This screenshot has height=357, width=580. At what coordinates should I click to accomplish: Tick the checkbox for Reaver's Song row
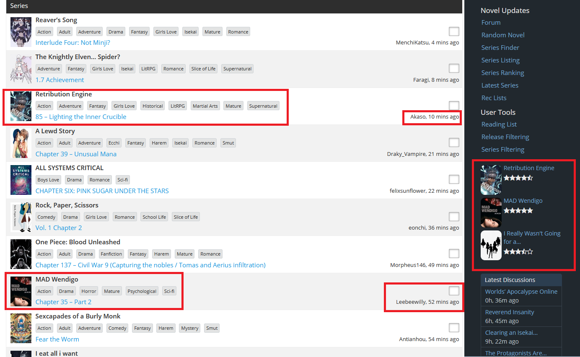pyautogui.click(x=453, y=31)
